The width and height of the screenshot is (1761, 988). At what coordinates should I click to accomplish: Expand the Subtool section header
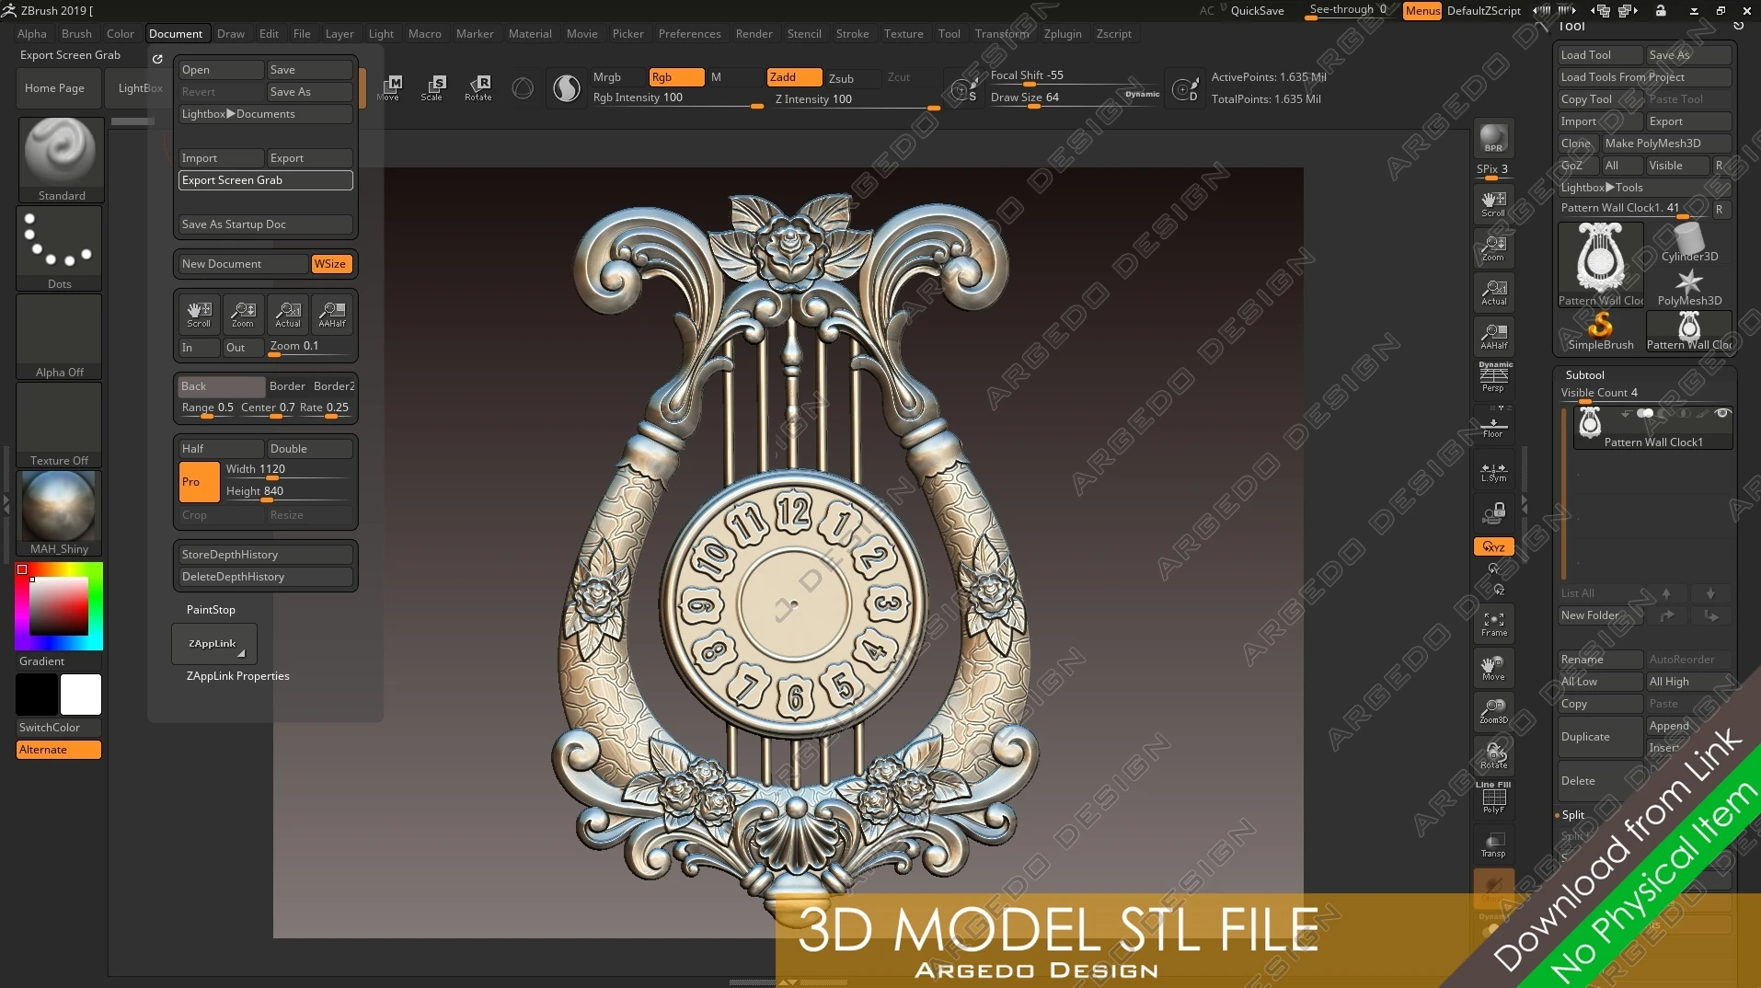click(x=1584, y=375)
